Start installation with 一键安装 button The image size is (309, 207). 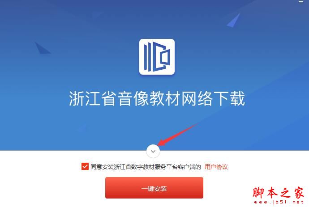[x=154, y=187]
